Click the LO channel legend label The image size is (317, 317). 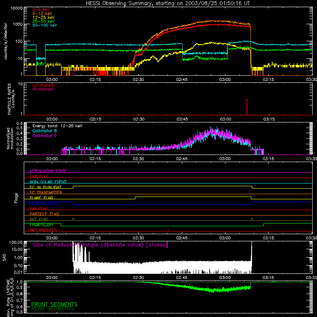pos(44,85)
